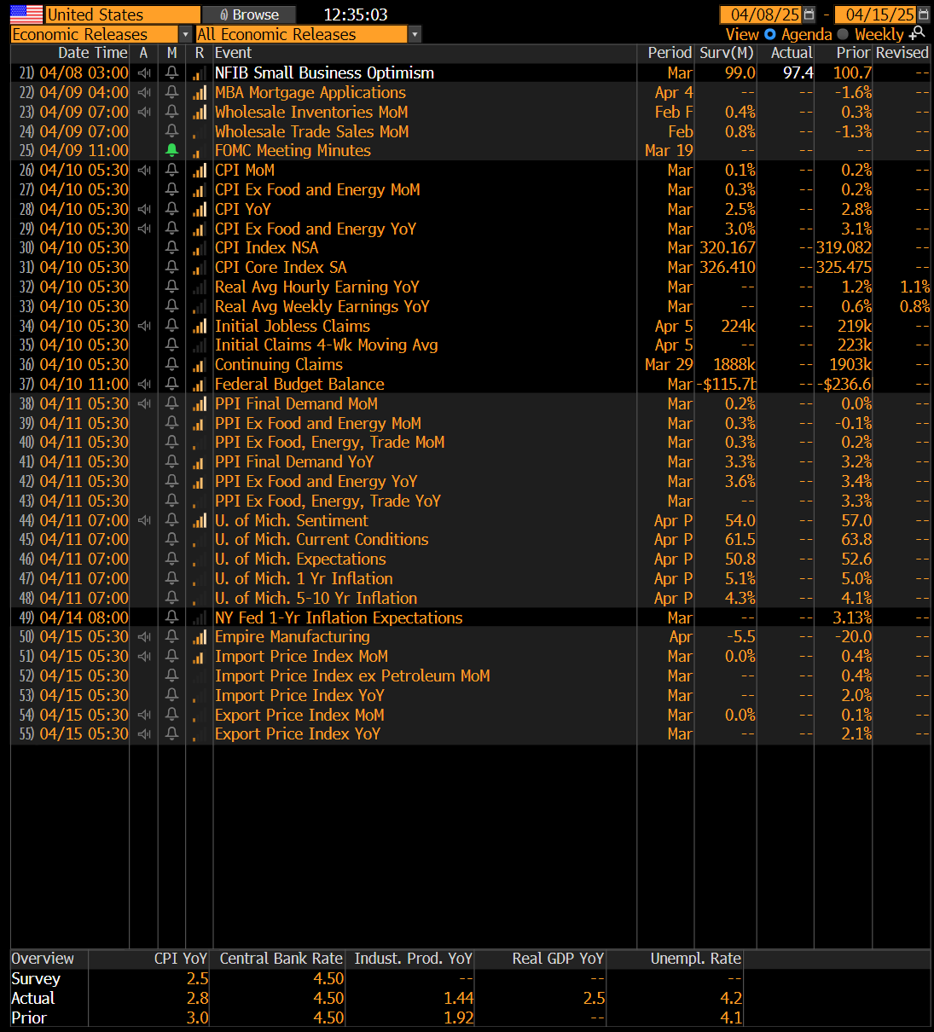Click the Period column header
Viewport: 934px width, 1032px height.
pyautogui.click(x=670, y=53)
